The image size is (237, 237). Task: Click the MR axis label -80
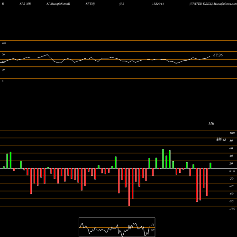click(231, 201)
